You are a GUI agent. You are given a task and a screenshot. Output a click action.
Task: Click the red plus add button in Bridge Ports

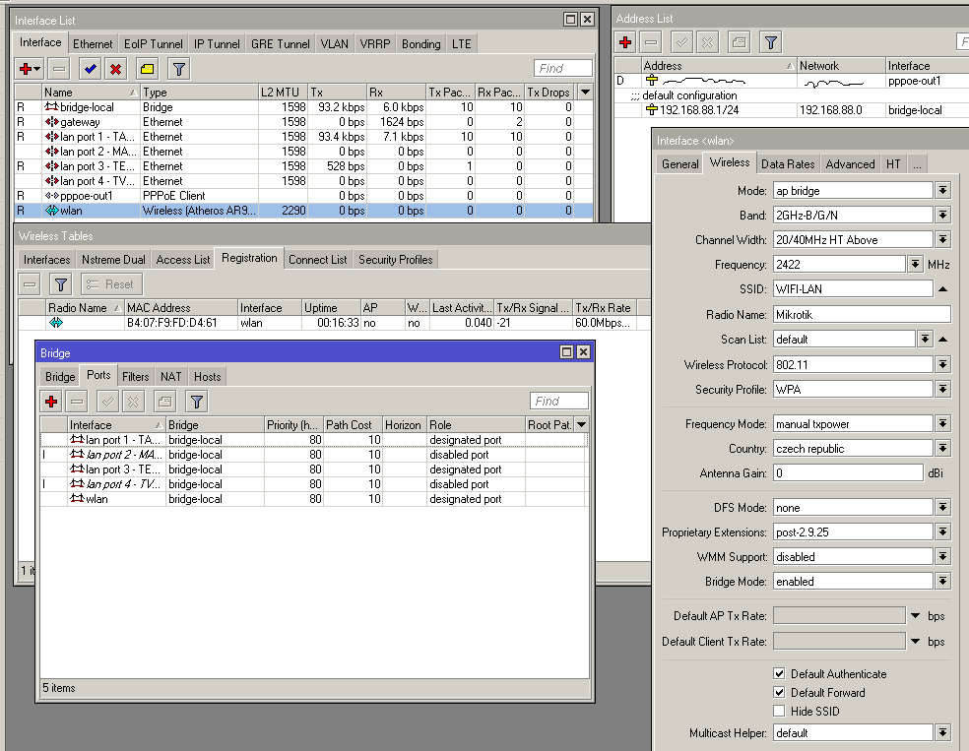tap(51, 402)
